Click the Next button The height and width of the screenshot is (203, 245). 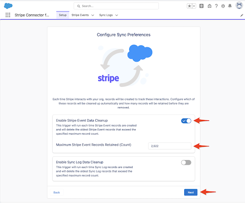[x=191, y=192]
